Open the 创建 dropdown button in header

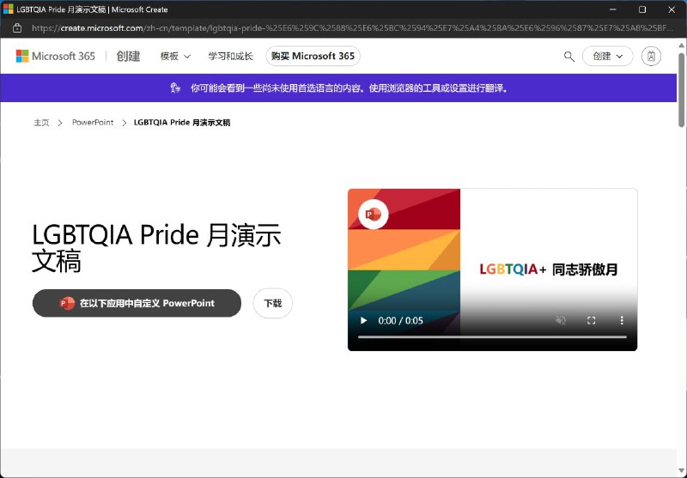tap(607, 57)
